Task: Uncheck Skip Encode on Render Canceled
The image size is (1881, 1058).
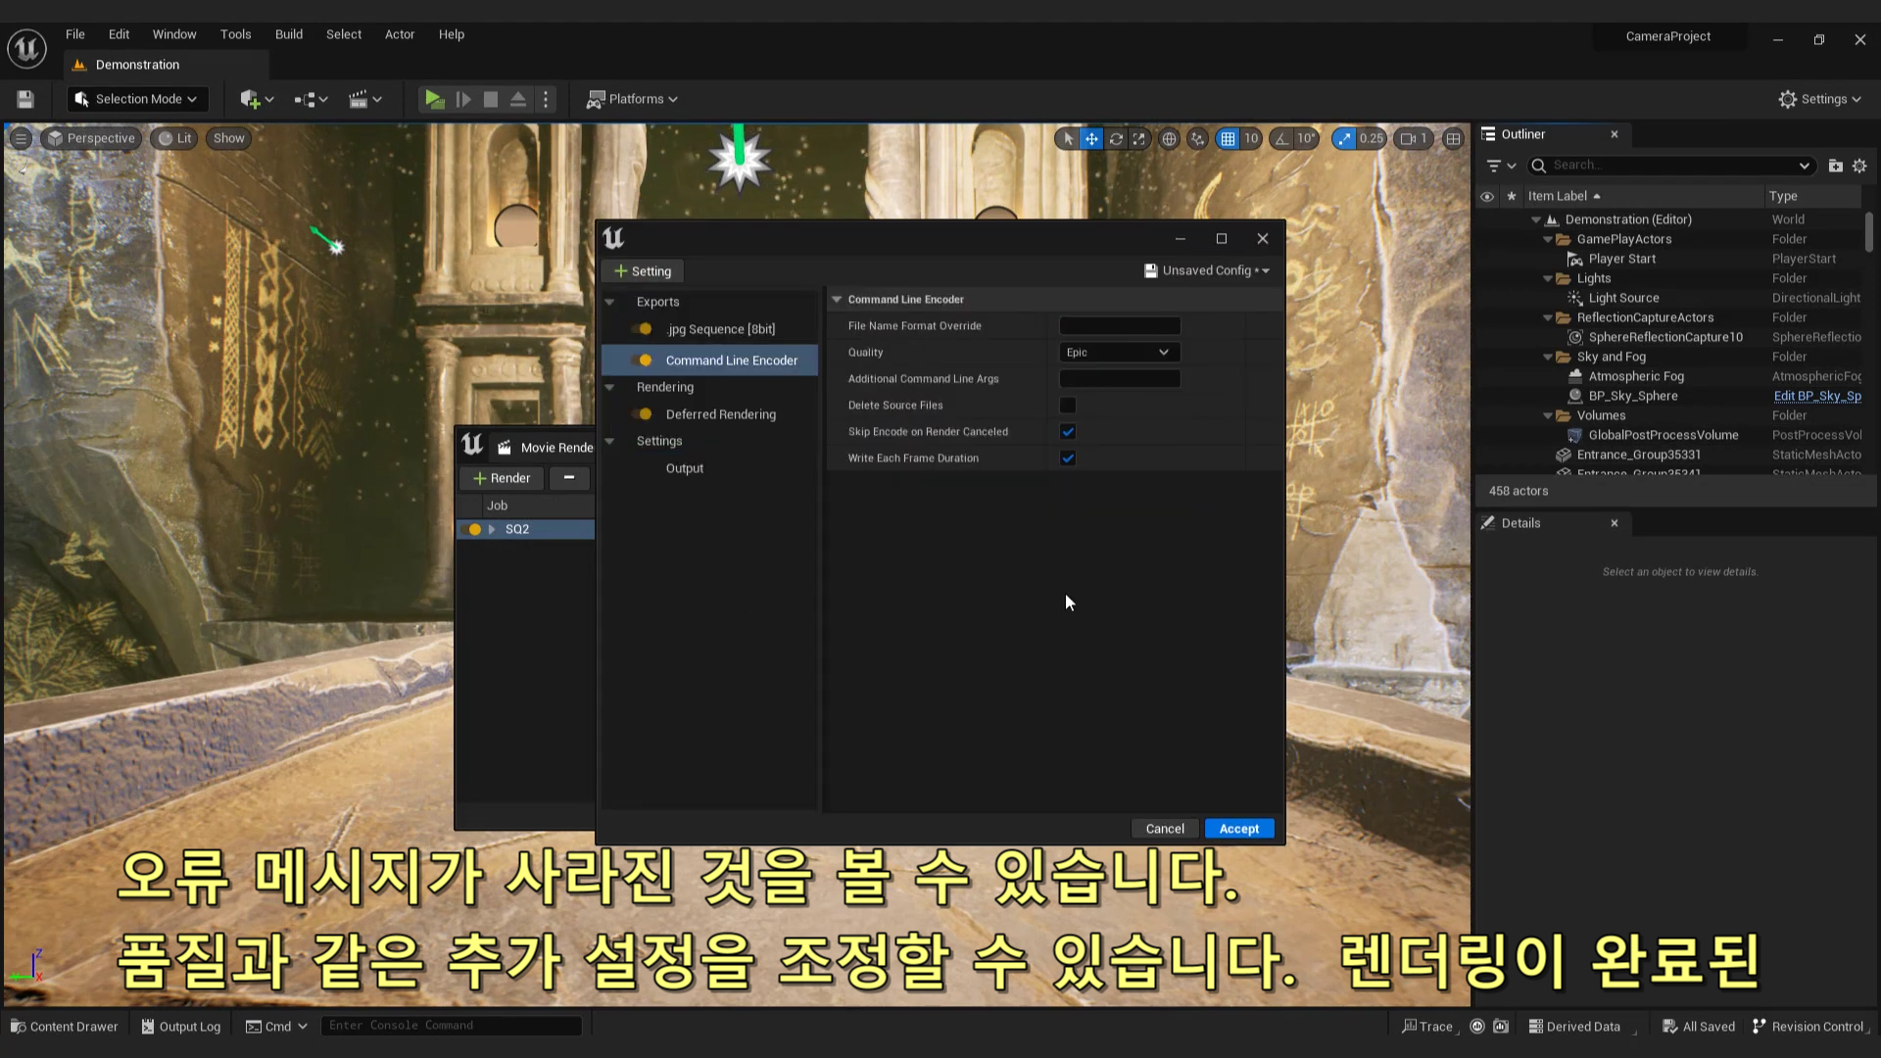Action: point(1068,432)
